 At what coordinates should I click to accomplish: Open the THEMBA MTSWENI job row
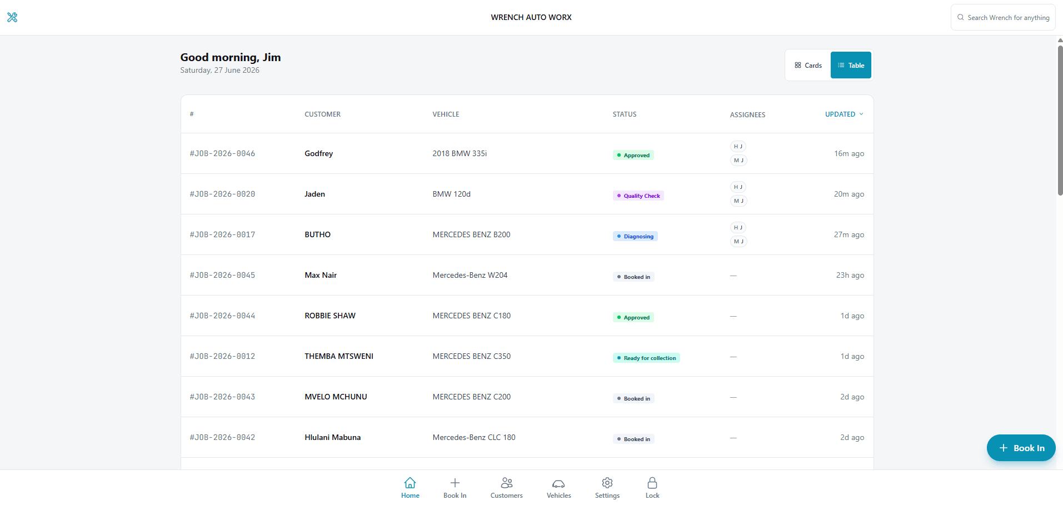click(527, 356)
